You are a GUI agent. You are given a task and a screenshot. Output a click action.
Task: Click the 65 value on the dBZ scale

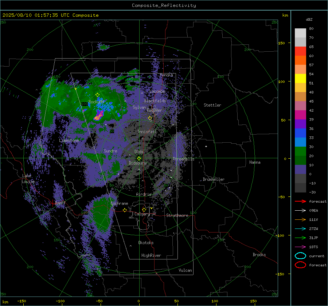click(311, 47)
